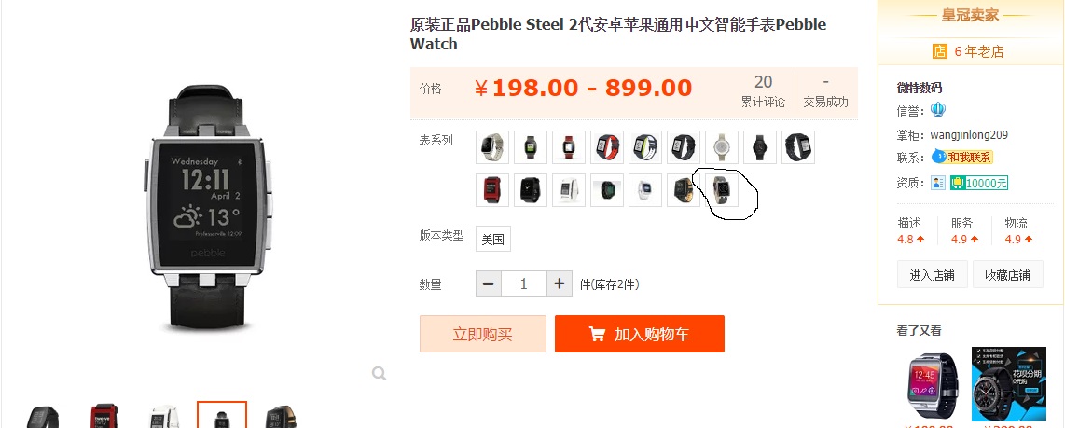Click the person ID icon beside 资质
Screen dimensions: 1065x428
coord(939,182)
